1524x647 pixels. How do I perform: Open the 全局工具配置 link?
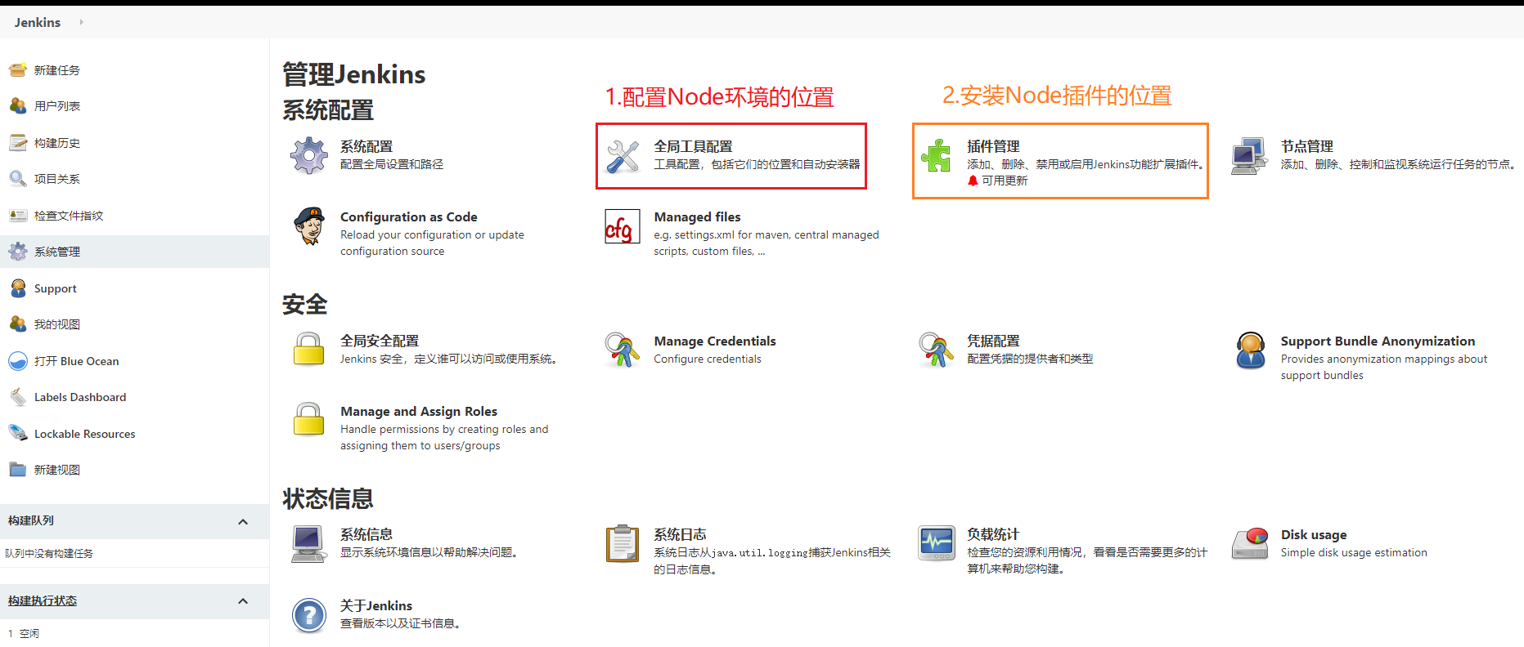click(693, 146)
